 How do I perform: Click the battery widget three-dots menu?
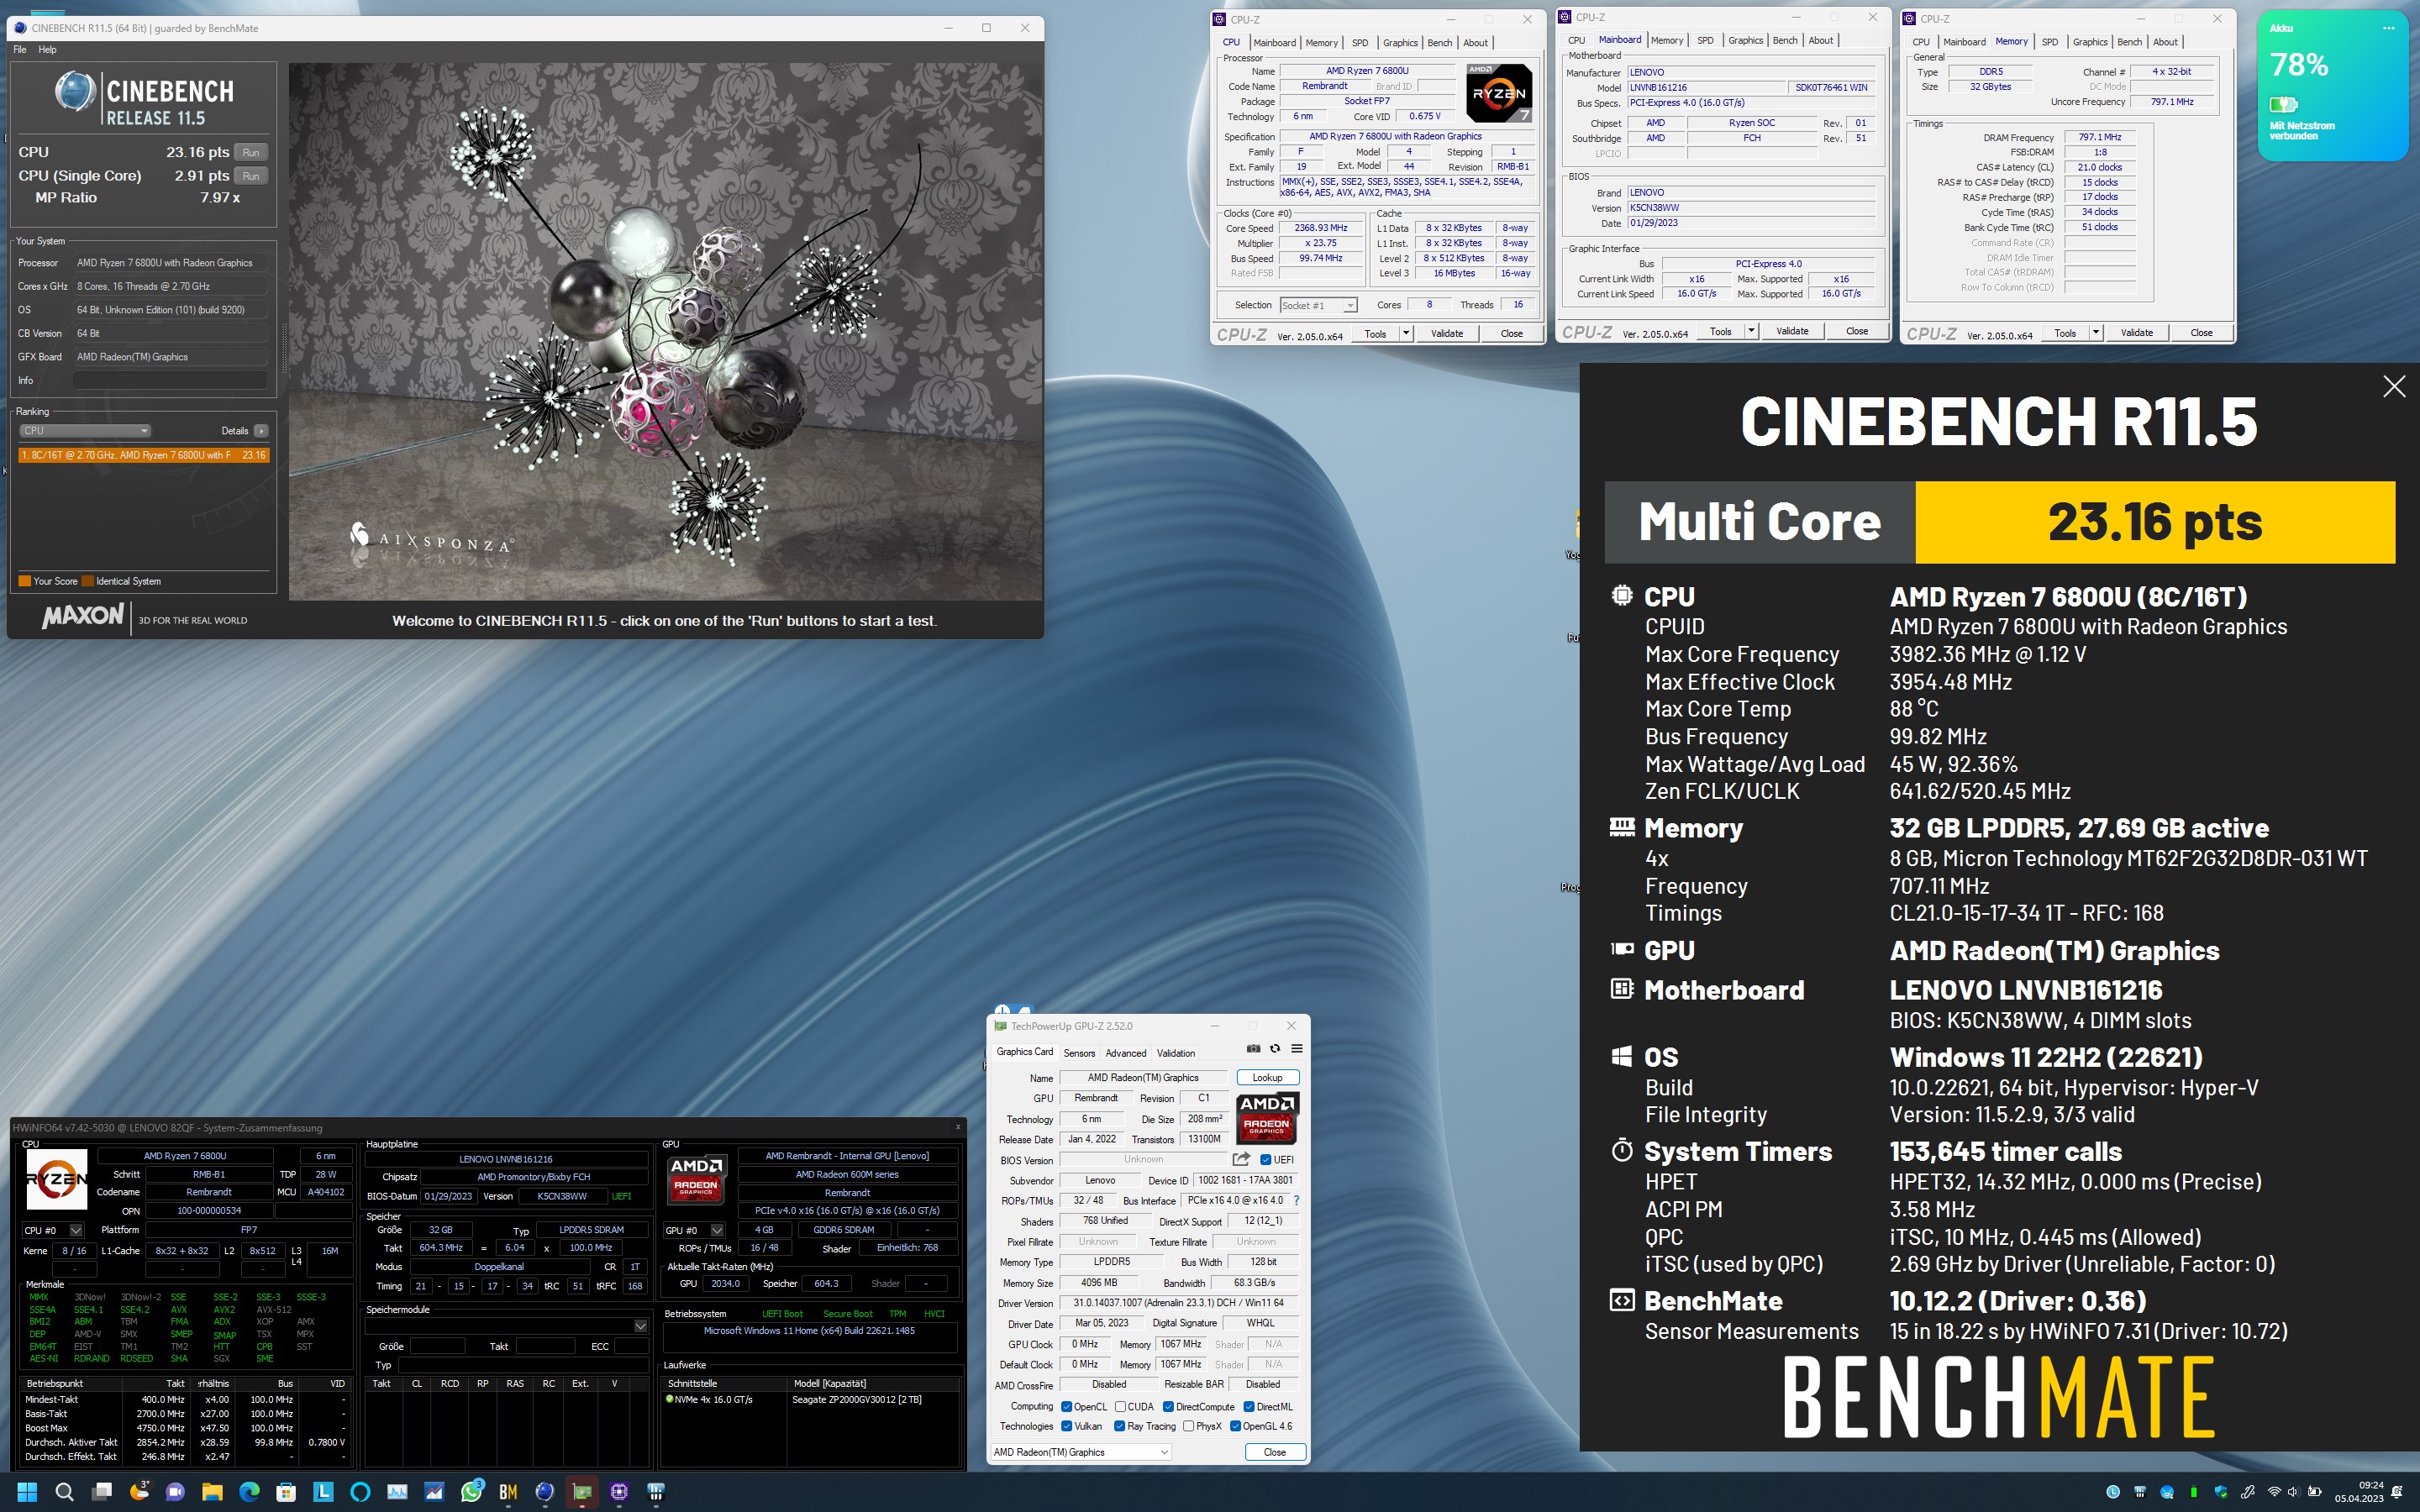click(2388, 28)
